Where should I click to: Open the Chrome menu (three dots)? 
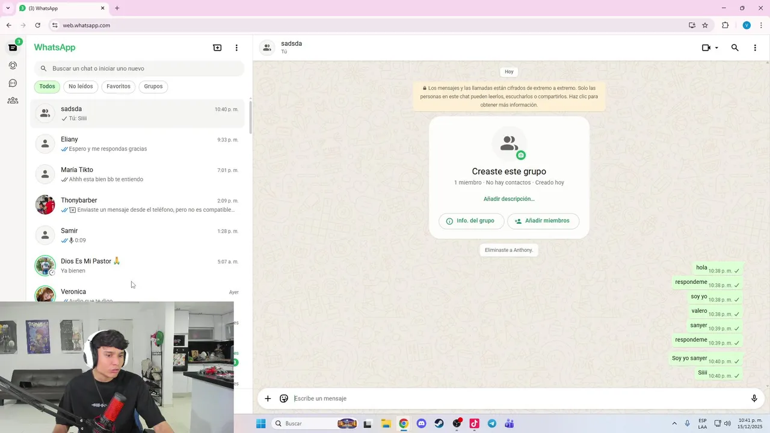tap(761, 25)
